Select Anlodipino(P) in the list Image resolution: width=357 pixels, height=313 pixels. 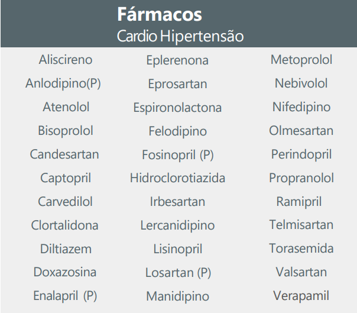coord(63,83)
